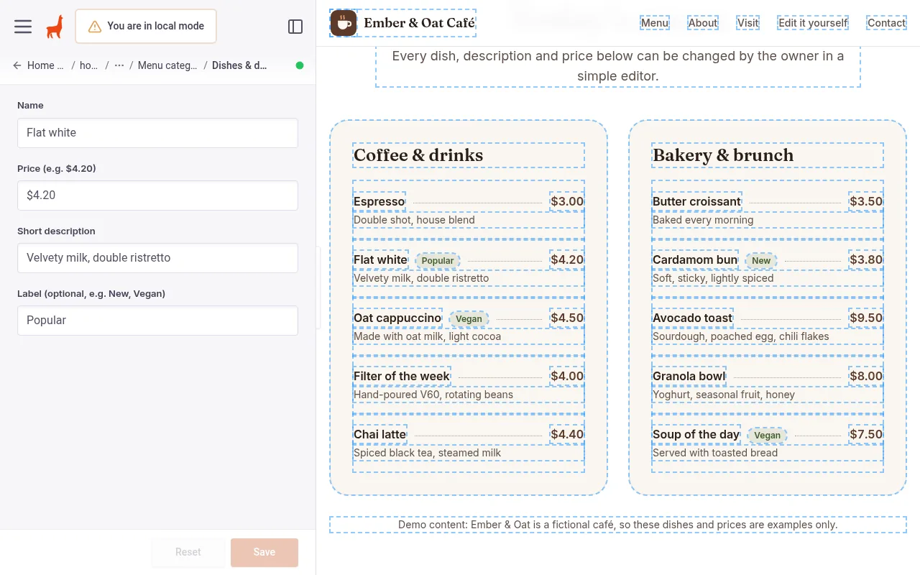Focus the Name input field
The width and height of the screenshot is (920, 575).
(x=157, y=133)
